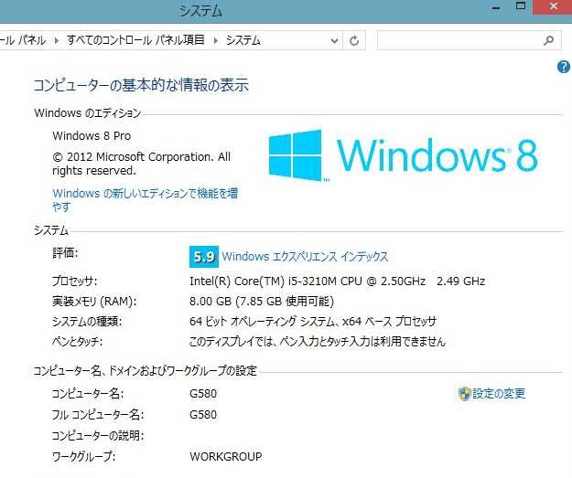572x478 pixels.
Task: Click the コンピューターの説明: label
Action: coord(97,436)
